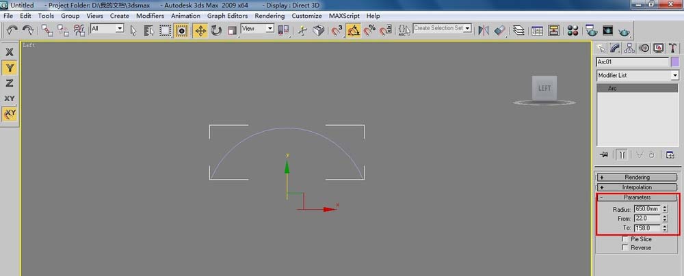Viewport: 684px width, 276px height.
Task: Restrict movement to the Z axis
Action: 10,83
